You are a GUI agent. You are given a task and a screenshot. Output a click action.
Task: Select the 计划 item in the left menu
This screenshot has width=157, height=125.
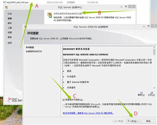click(x=10, y=14)
